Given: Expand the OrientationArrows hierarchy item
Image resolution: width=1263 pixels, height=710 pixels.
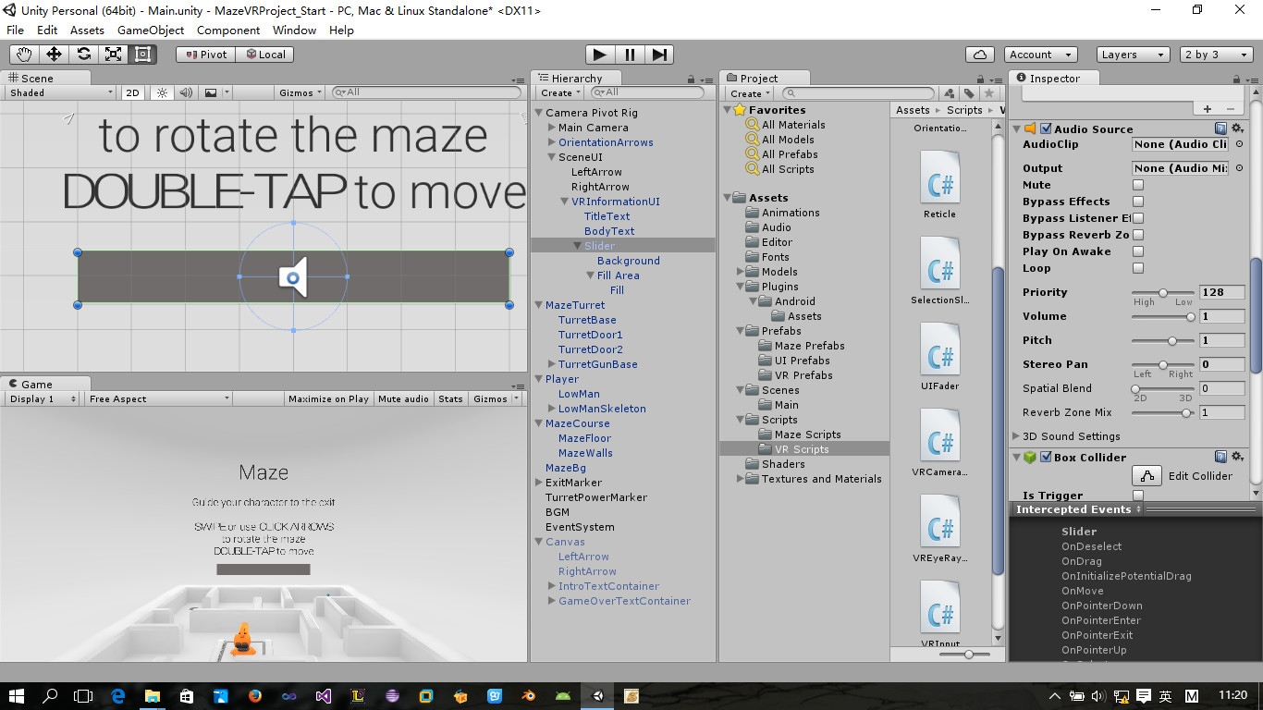Looking at the screenshot, I should (x=552, y=142).
